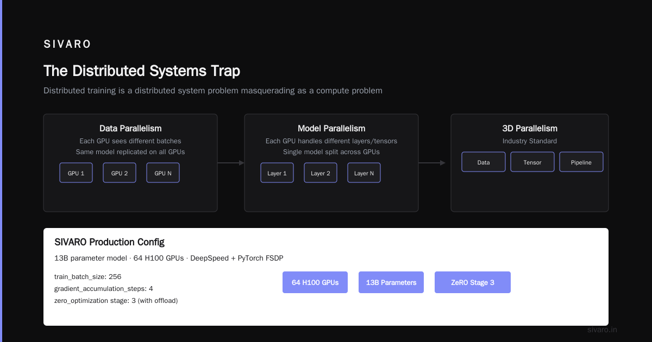Viewport: 652px width, 342px height.
Task: Click 'train_batch_size: 256' config line
Action: (x=88, y=277)
